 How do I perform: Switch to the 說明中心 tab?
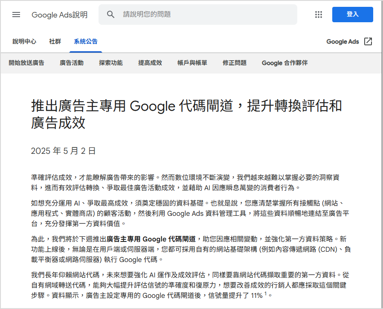click(x=24, y=41)
